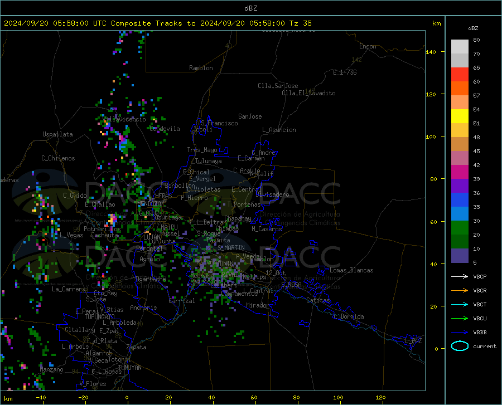Click the Divisadero label
The height and width of the screenshot is (405, 502).
[272, 194]
